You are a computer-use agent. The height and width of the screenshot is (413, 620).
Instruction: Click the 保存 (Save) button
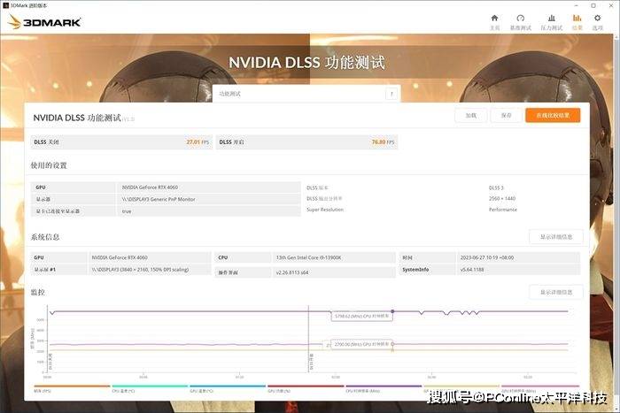506,115
